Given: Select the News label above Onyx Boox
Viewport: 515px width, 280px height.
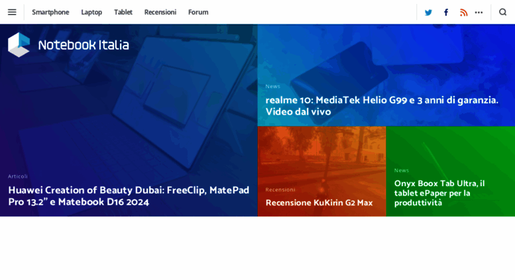Looking at the screenshot, I should (402, 171).
